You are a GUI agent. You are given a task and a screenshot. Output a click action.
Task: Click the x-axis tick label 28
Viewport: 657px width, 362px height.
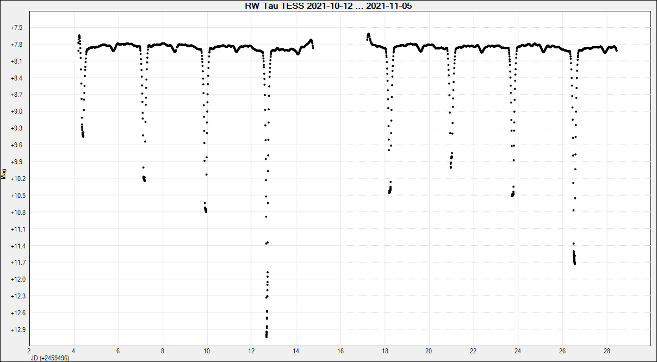coord(607,352)
